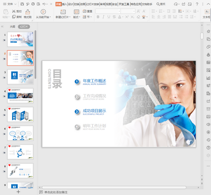The width and height of the screenshot is (211, 195).
Task: Click the chart icon in right sidebar
Action: (x=208, y=78)
